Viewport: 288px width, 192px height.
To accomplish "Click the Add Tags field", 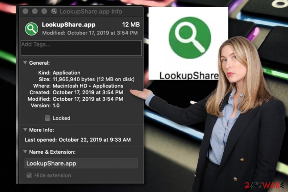I will tap(81, 48).
